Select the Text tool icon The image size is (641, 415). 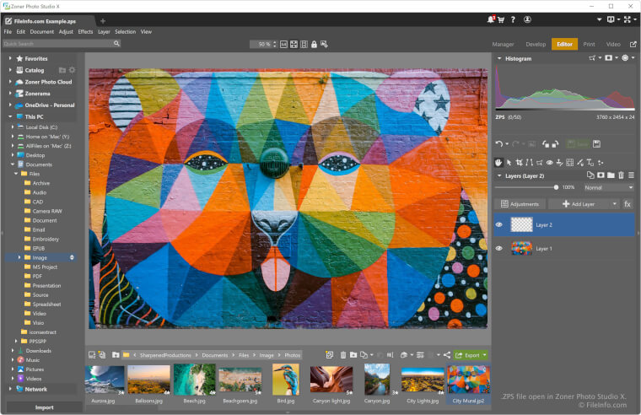(590, 162)
